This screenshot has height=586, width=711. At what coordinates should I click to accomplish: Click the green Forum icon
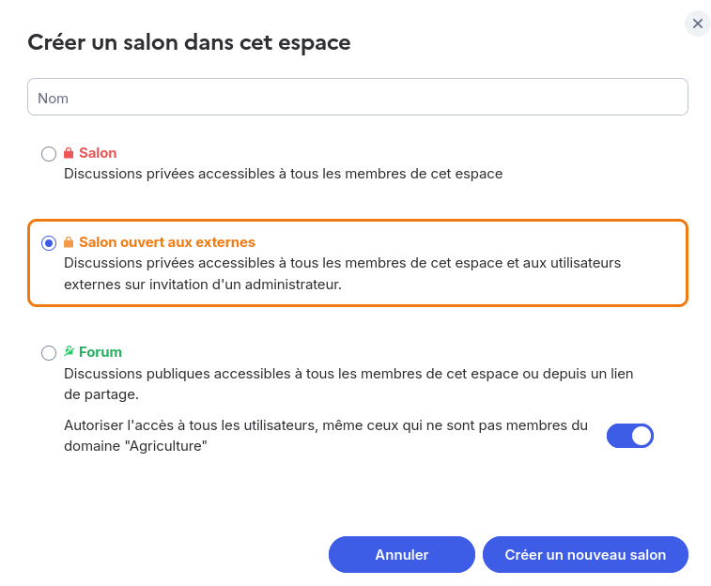69,352
